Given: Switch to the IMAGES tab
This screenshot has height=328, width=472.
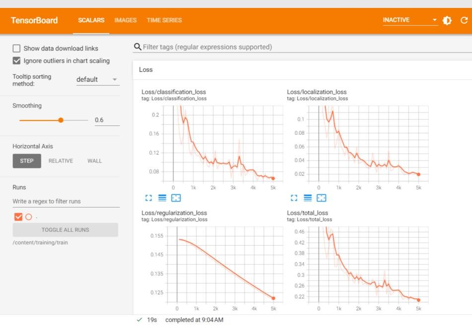Looking at the screenshot, I should [125, 20].
